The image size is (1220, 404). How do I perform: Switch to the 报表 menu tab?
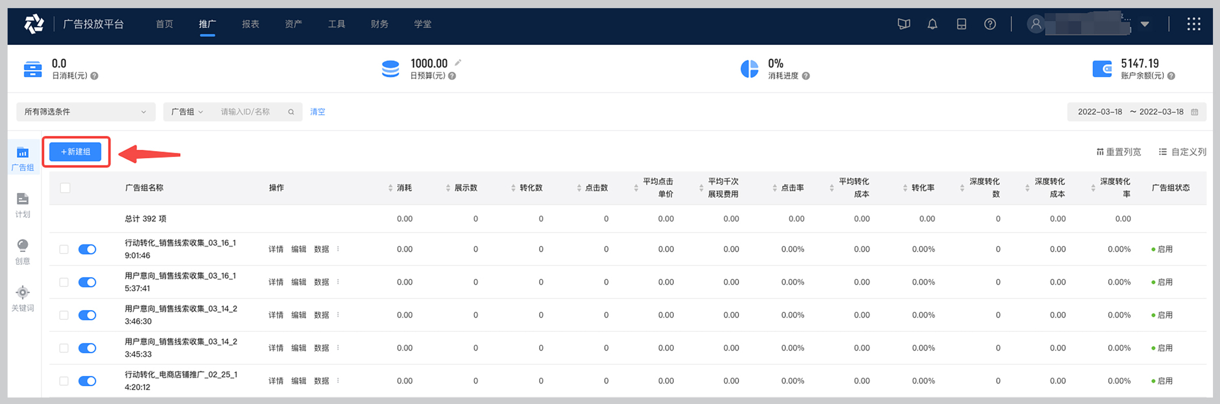250,24
